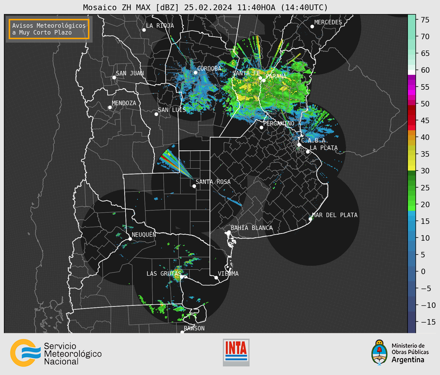Click the VIEDMA city marker dot
440x375 pixels.
(x=216, y=278)
